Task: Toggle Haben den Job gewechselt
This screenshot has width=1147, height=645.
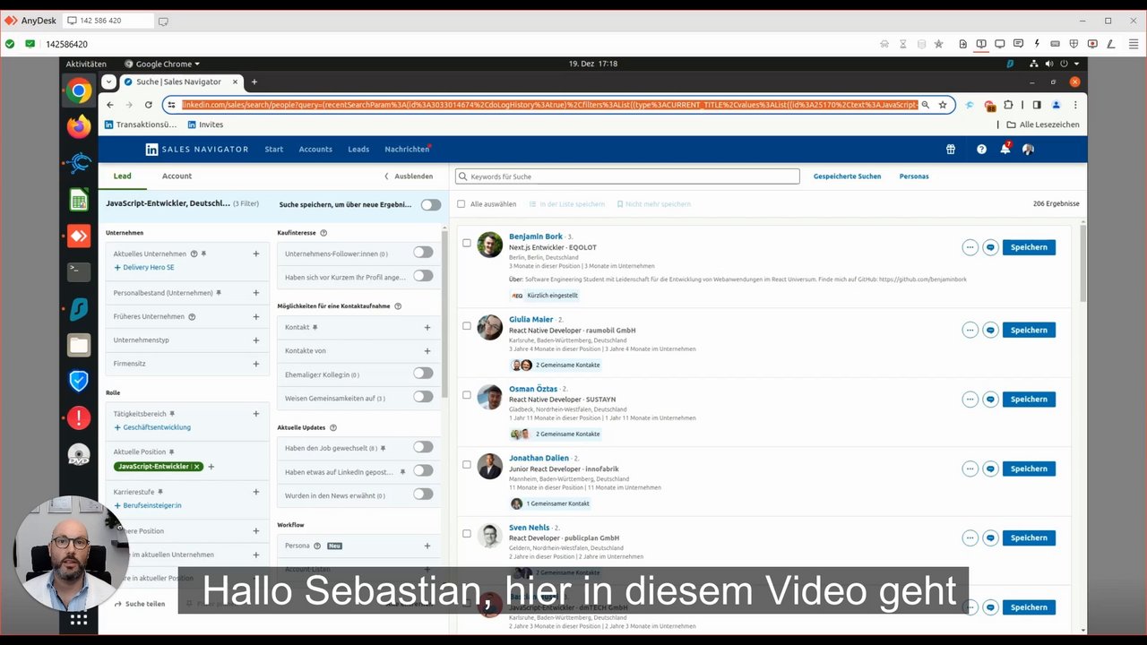Action: (x=423, y=447)
